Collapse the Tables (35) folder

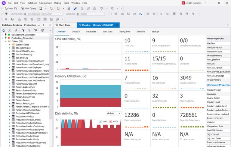6,41
